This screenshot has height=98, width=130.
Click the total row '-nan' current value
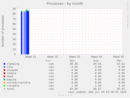coord(51,89)
